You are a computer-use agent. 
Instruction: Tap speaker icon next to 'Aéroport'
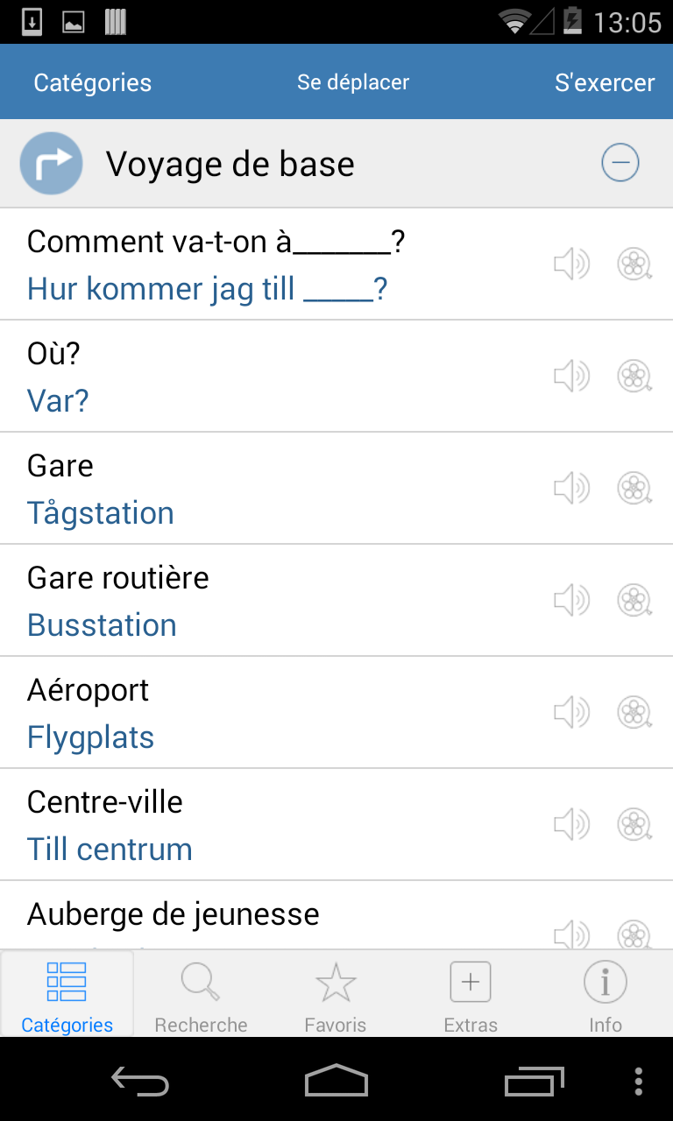pos(571,712)
